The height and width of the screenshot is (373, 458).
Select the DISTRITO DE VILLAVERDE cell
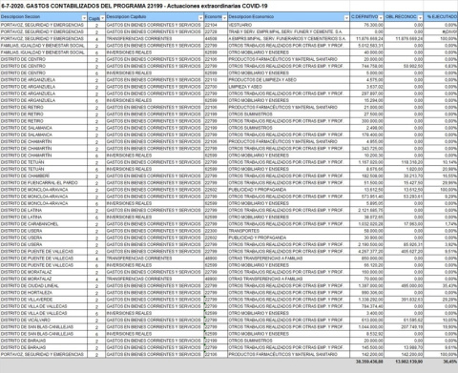point(44,300)
